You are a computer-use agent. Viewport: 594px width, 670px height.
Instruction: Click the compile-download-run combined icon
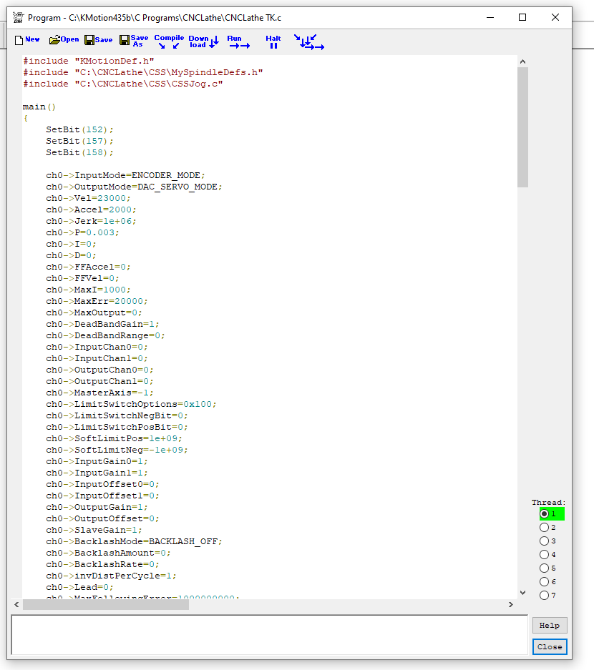pos(309,42)
